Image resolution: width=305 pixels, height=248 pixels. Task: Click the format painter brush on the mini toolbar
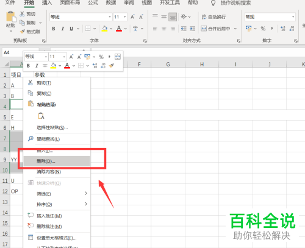[x=112, y=65]
